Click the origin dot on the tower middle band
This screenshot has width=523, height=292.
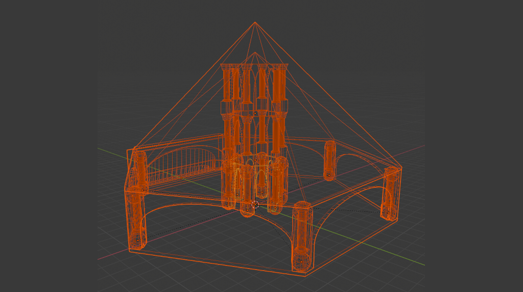(254, 113)
